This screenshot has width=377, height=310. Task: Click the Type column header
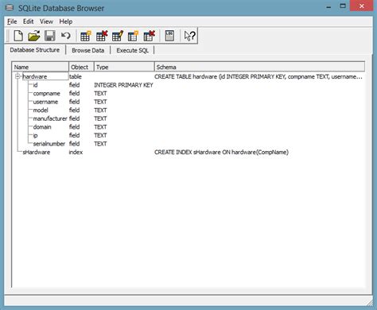click(124, 67)
